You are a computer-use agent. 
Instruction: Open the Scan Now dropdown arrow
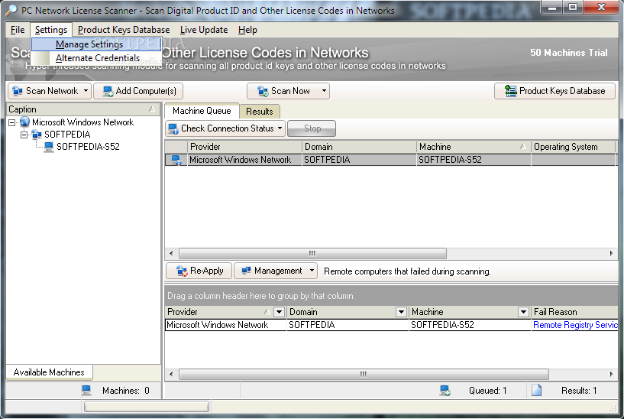point(324,91)
